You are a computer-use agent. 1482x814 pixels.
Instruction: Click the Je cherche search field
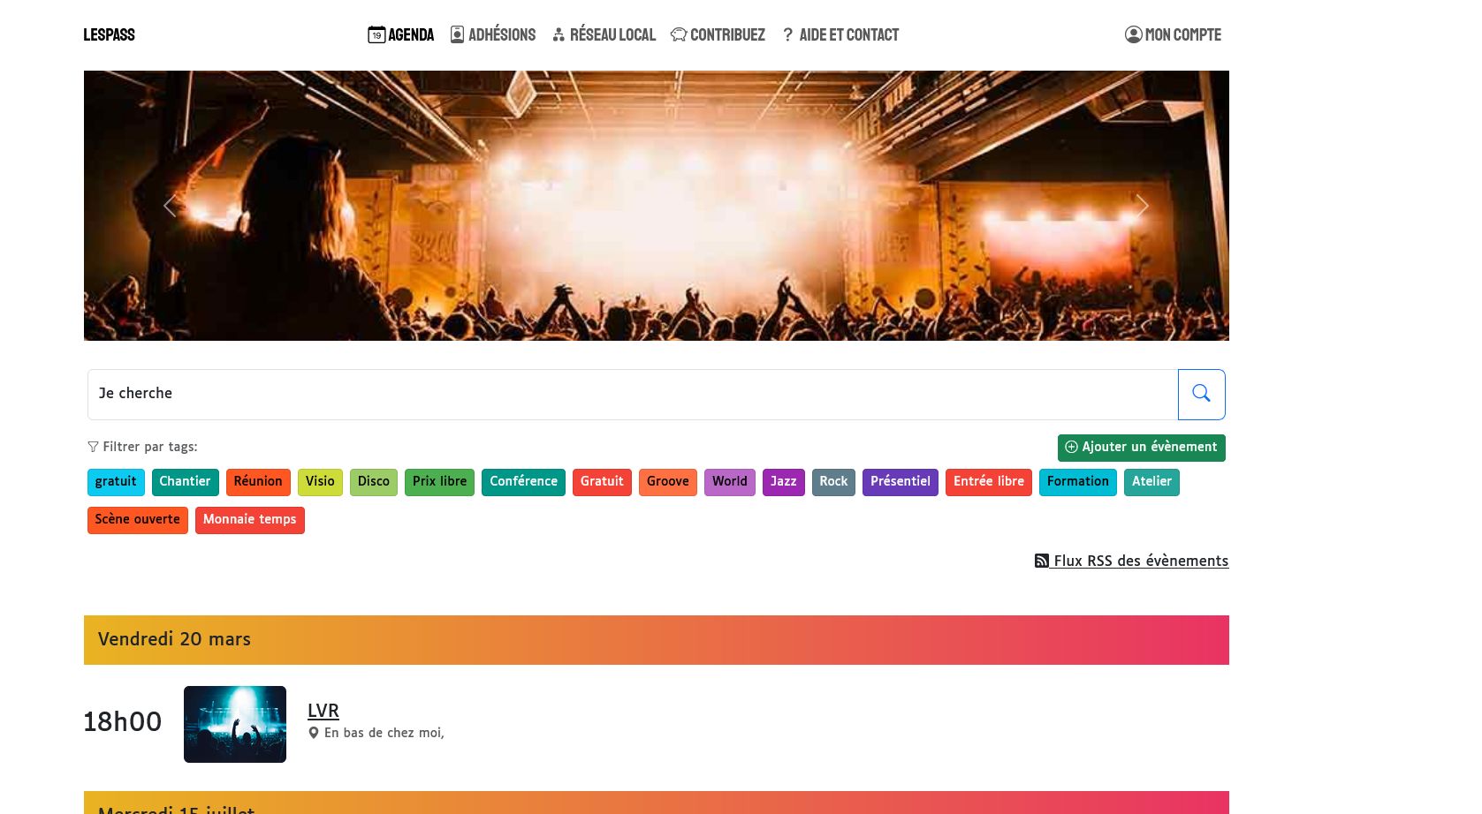point(632,394)
